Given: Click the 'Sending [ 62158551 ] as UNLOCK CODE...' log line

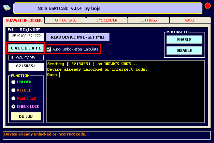Looking at the screenshot, I should 92,64.
